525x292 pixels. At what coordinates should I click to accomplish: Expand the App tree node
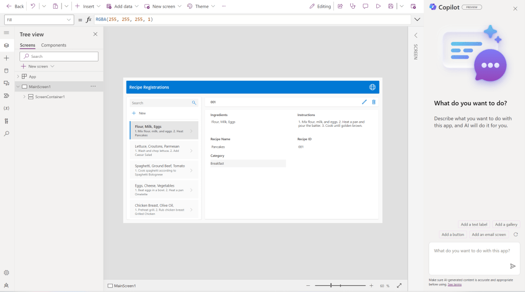(18, 77)
